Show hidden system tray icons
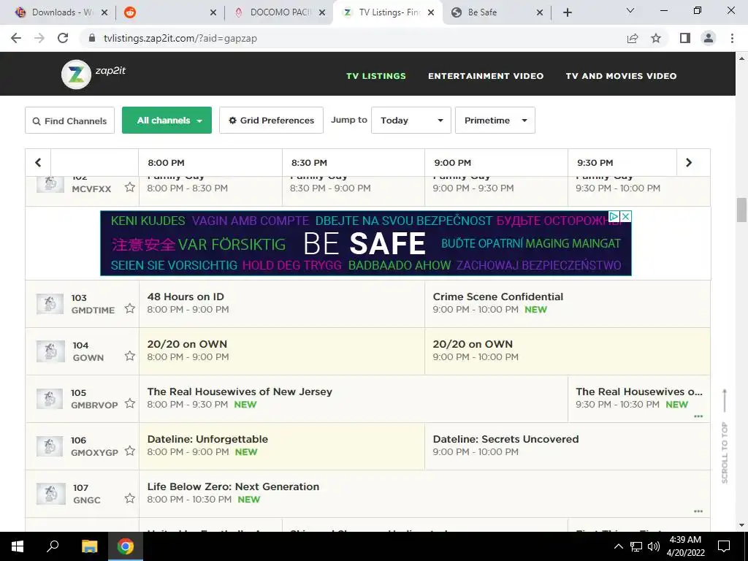The height and width of the screenshot is (561, 748). tap(618, 546)
